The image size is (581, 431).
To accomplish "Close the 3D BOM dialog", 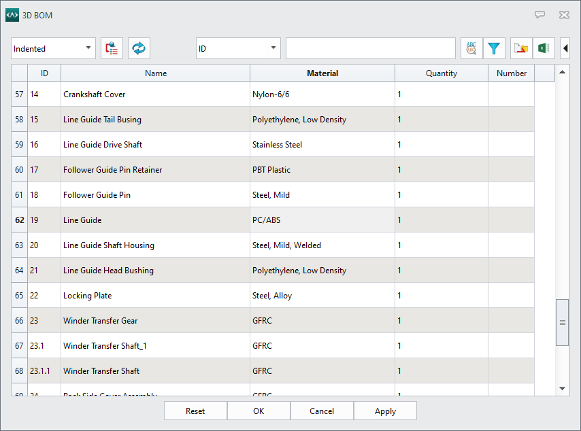I will 564,15.
